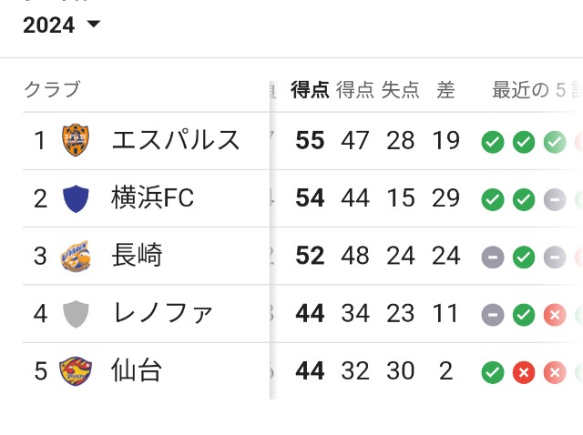Open the 長崎 team link
Screen dimensions: 583x435
[137, 255]
